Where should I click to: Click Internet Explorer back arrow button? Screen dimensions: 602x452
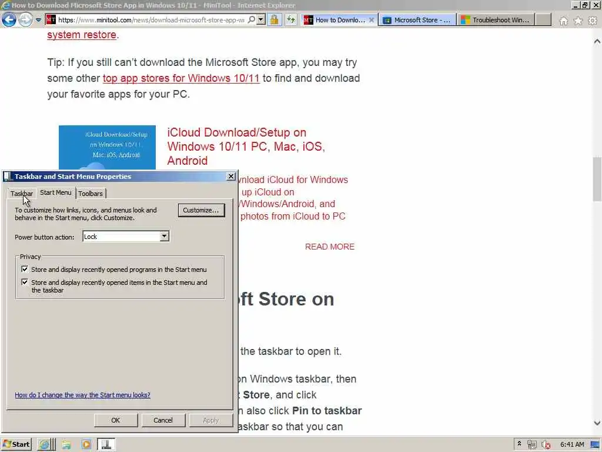(x=9, y=19)
